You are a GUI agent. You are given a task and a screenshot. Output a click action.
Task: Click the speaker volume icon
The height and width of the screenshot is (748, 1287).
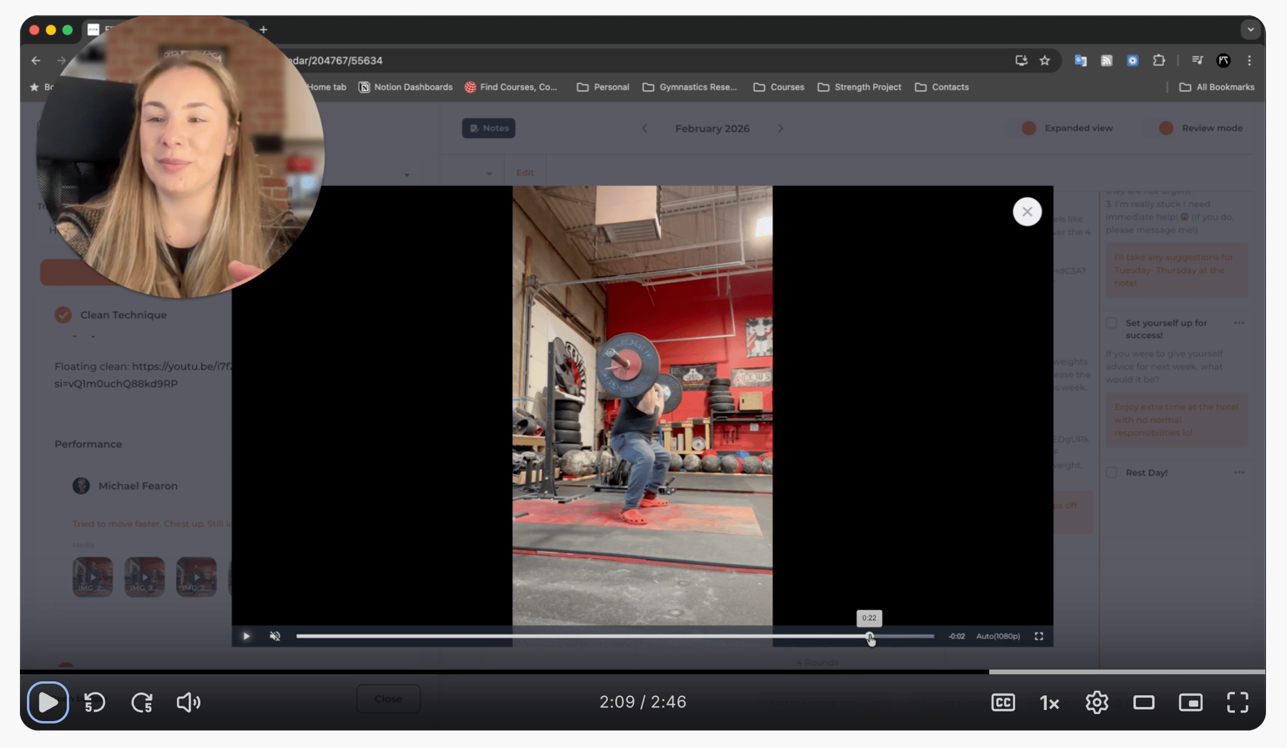[x=189, y=702]
